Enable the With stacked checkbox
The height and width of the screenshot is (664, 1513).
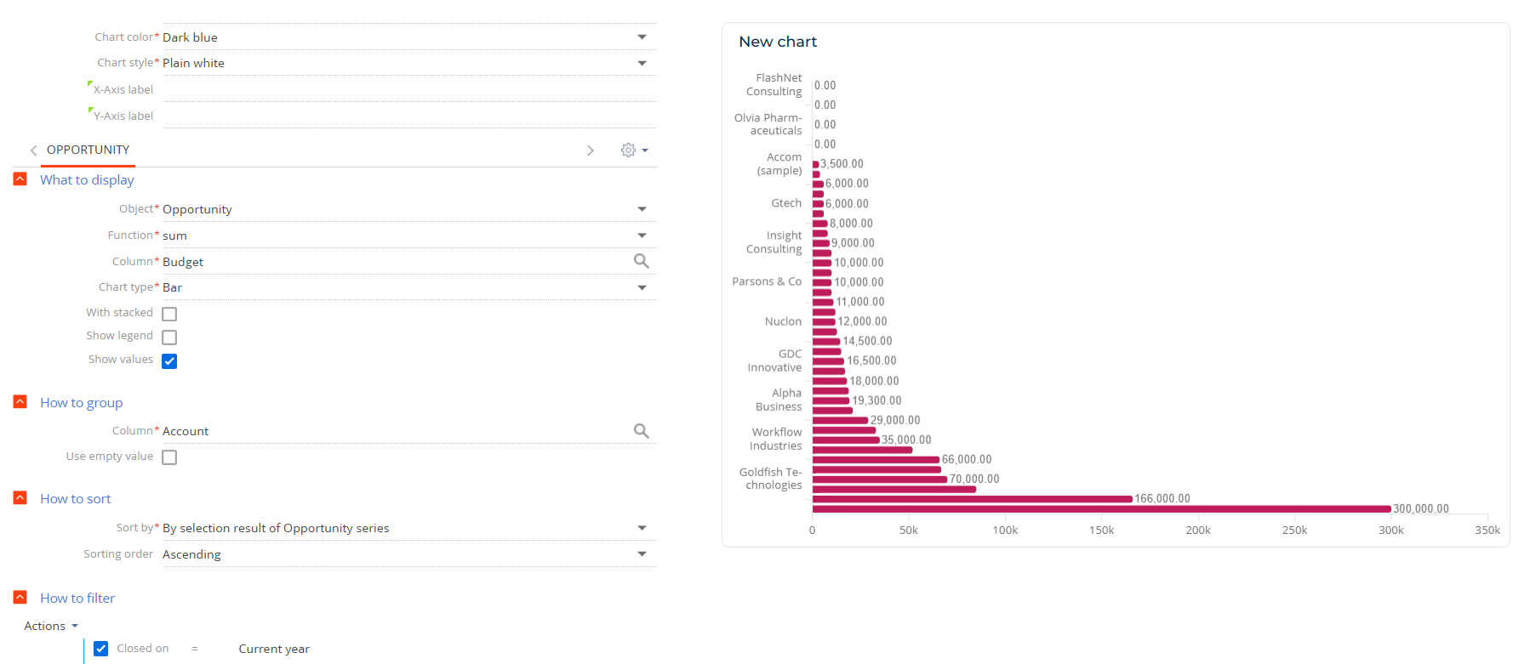(x=169, y=314)
